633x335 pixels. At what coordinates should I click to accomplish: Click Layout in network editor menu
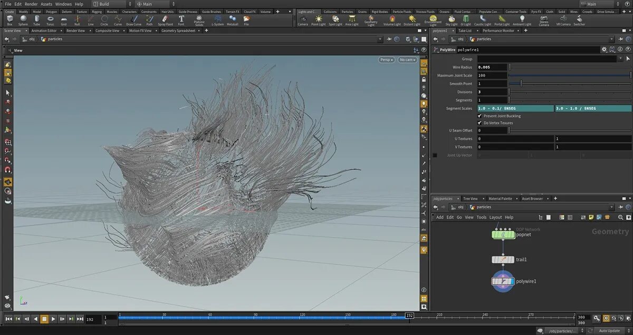point(495,217)
